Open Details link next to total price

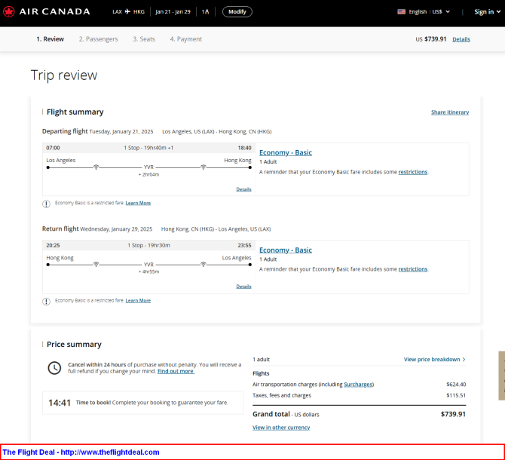tap(461, 39)
